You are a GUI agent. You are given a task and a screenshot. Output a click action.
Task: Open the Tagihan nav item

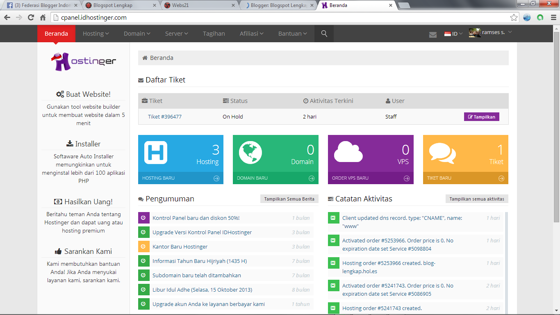coord(214,34)
